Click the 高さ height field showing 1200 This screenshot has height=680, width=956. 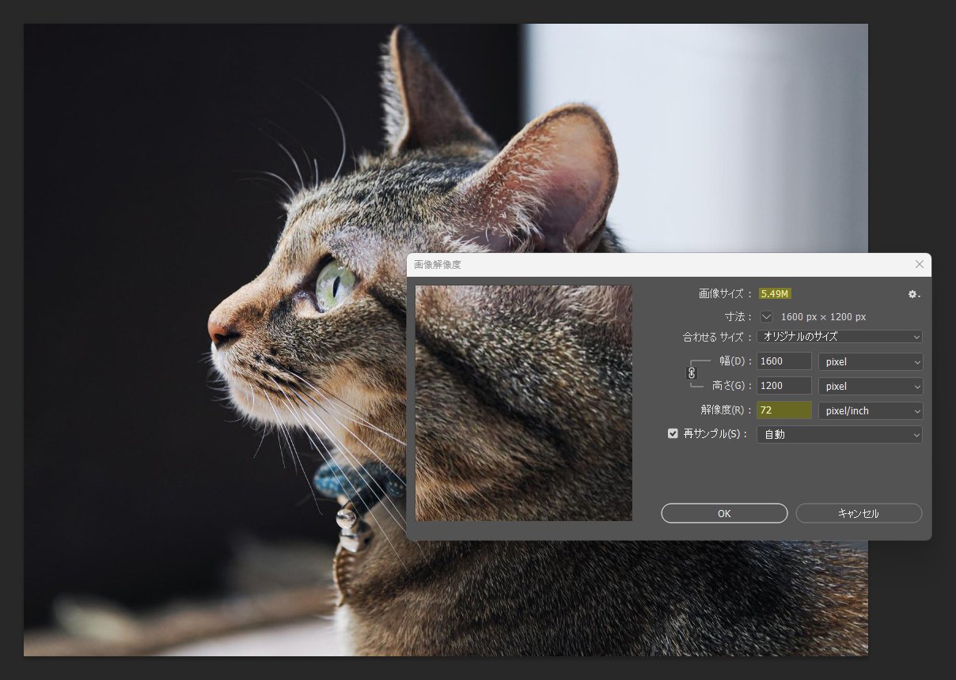click(x=783, y=386)
